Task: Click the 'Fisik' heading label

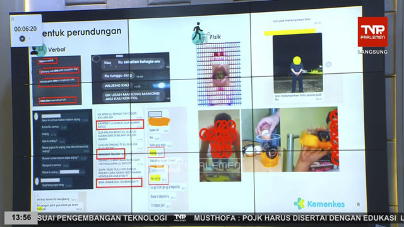Action: point(215,37)
